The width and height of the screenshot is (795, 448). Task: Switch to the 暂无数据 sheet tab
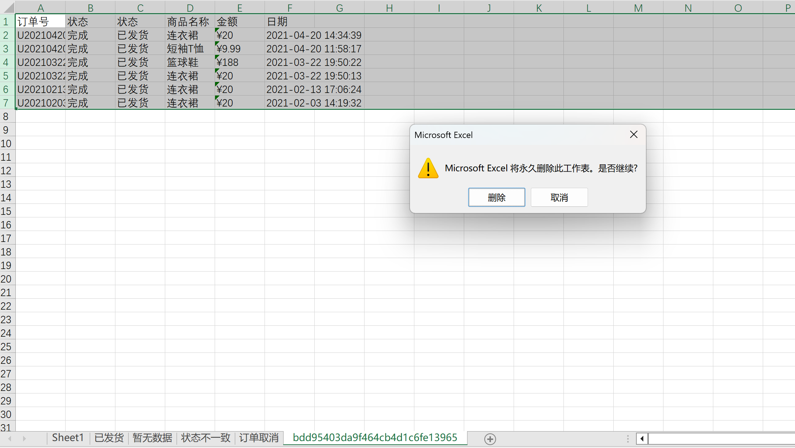[152, 438]
